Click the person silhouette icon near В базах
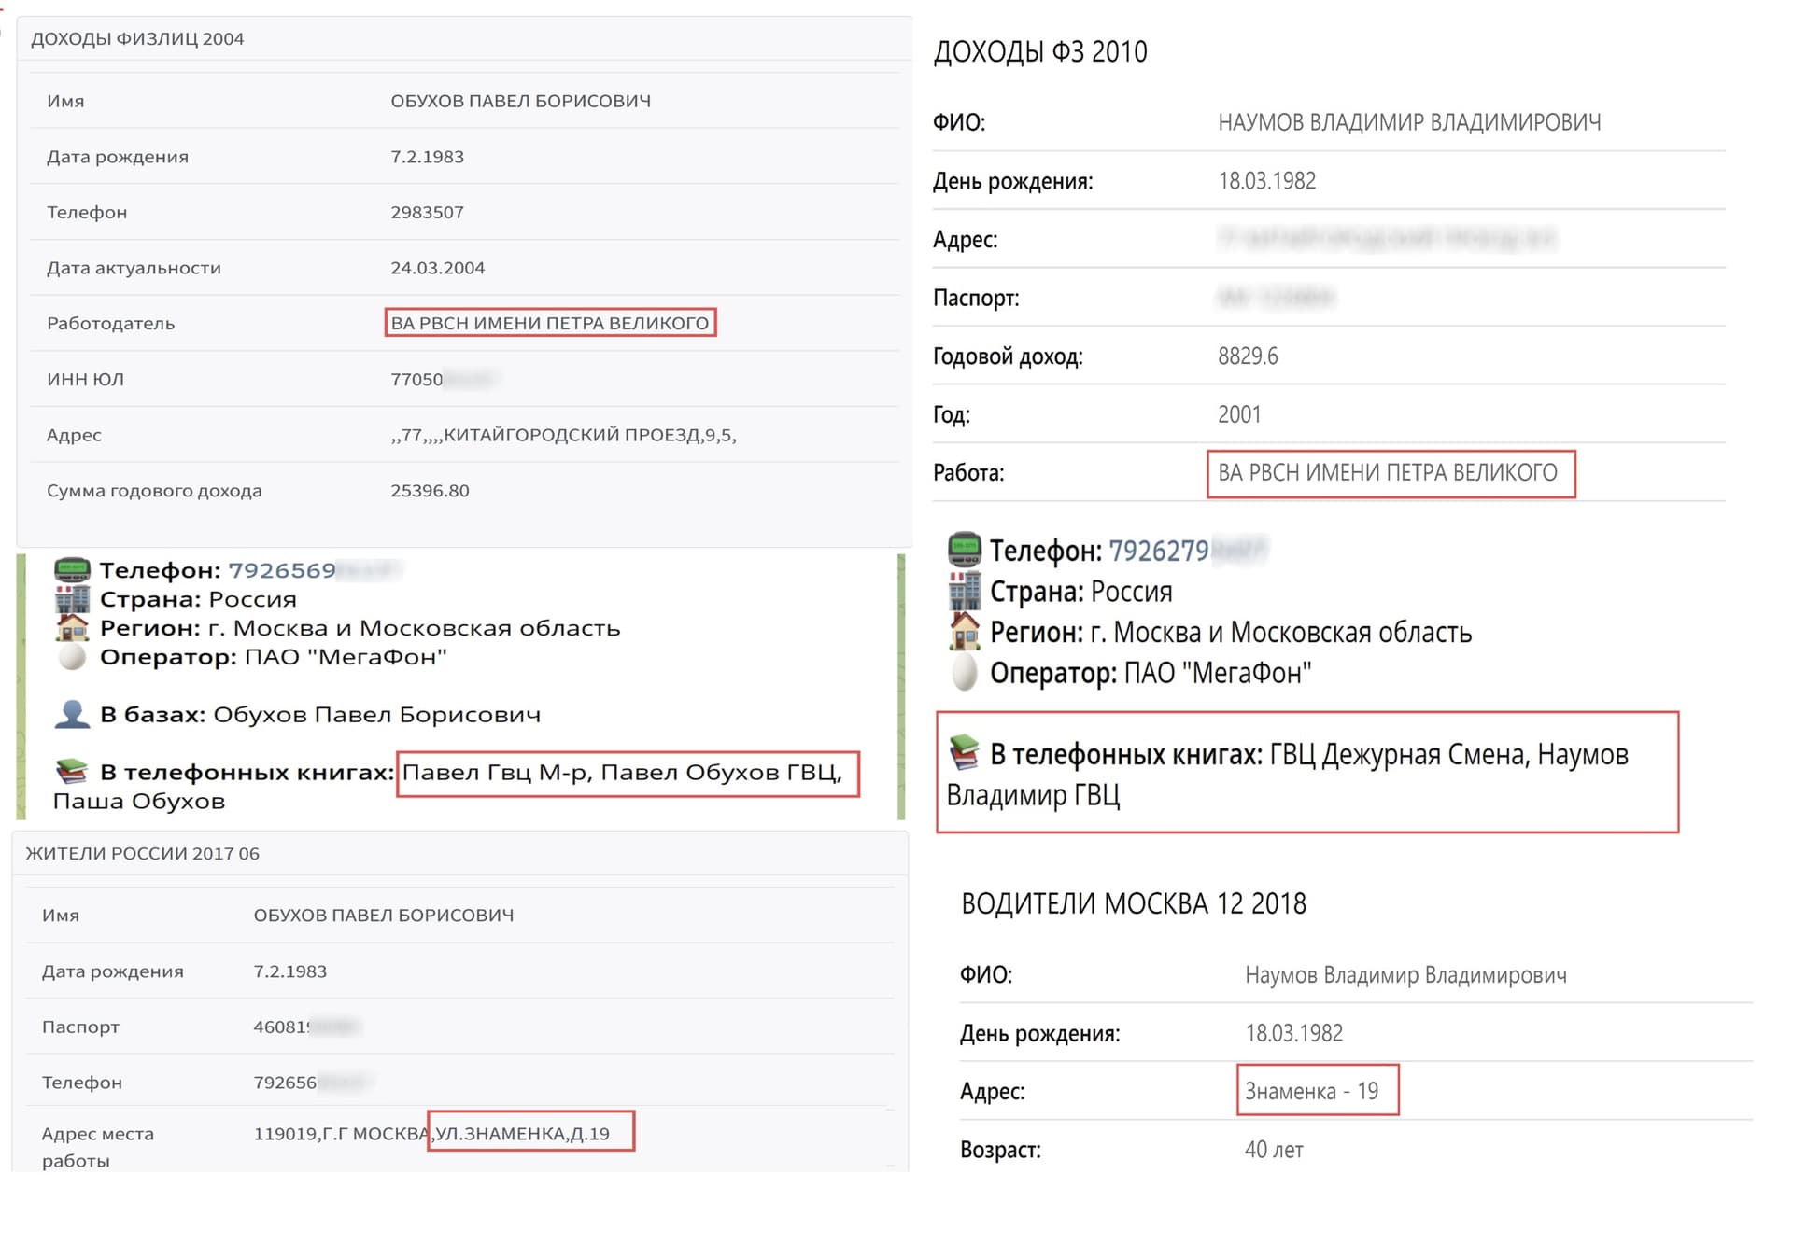 pos(72,714)
